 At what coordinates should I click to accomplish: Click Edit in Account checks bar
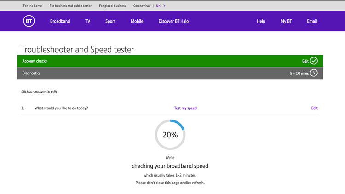(x=305, y=61)
